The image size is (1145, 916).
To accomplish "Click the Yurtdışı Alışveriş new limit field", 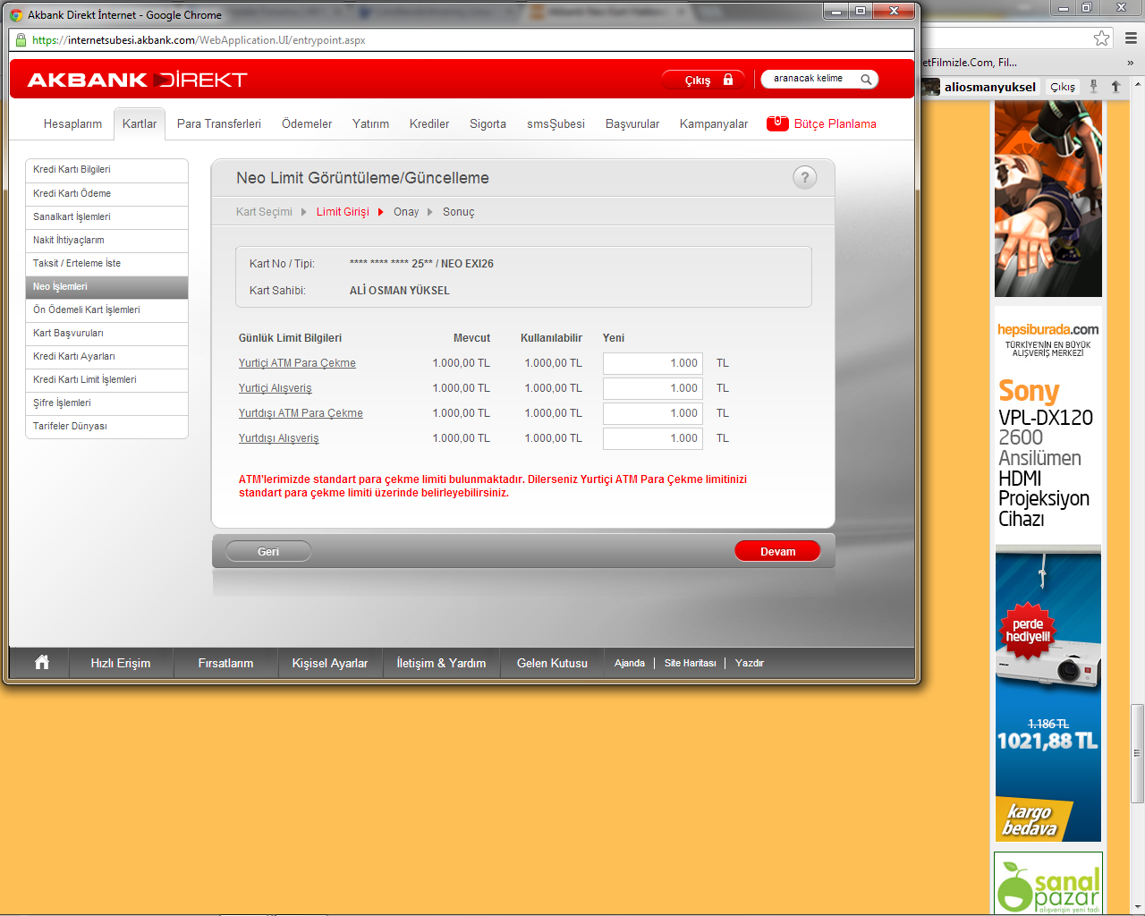I will pyautogui.click(x=652, y=438).
